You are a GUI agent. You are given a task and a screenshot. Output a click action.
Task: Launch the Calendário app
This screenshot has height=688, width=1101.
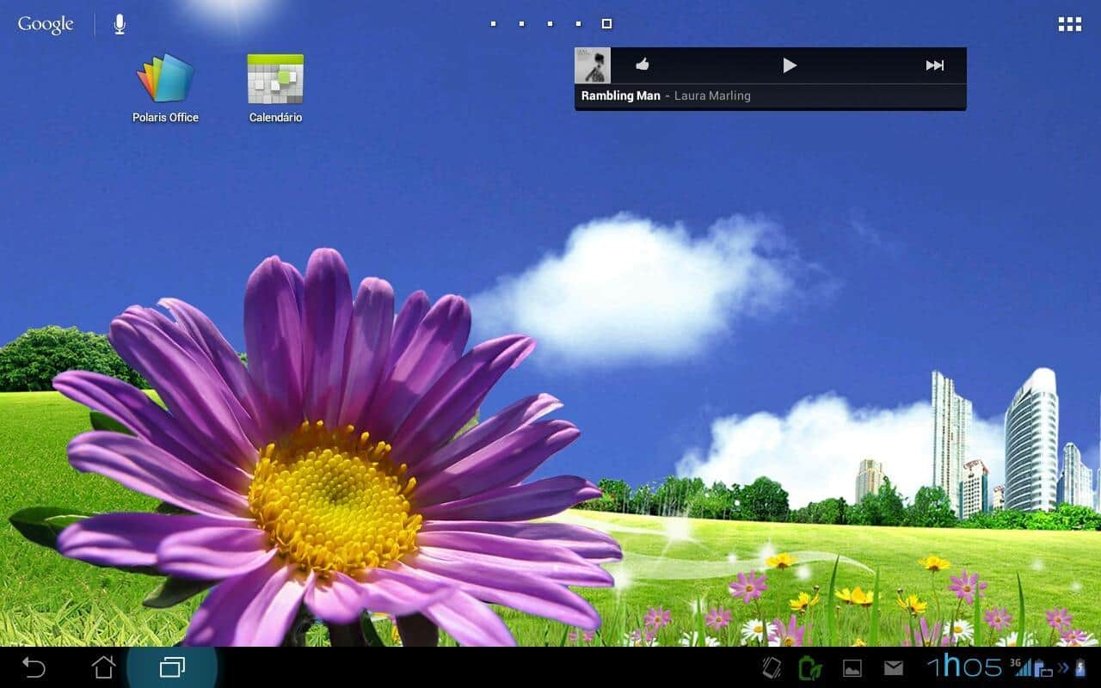[x=275, y=80]
